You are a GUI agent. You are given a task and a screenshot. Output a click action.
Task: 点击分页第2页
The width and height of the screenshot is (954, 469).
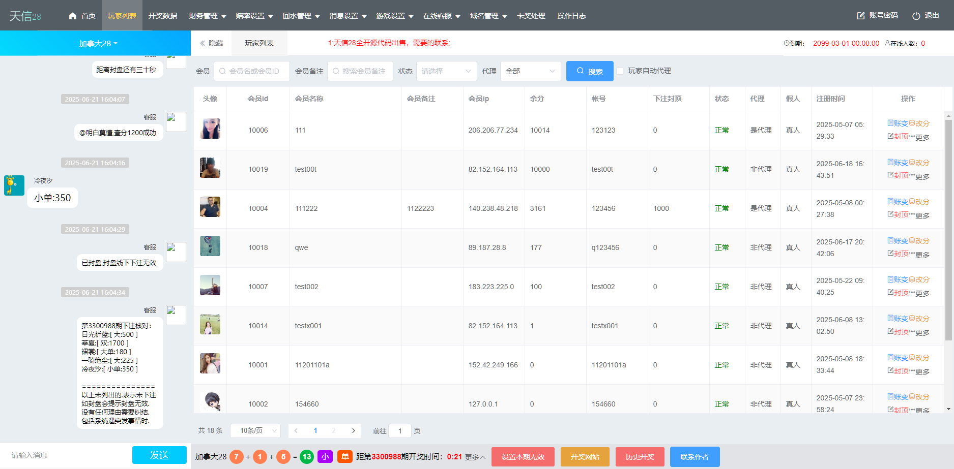coord(333,430)
